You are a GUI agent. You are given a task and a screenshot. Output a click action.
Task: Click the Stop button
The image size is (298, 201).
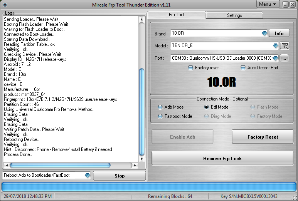[120, 176]
